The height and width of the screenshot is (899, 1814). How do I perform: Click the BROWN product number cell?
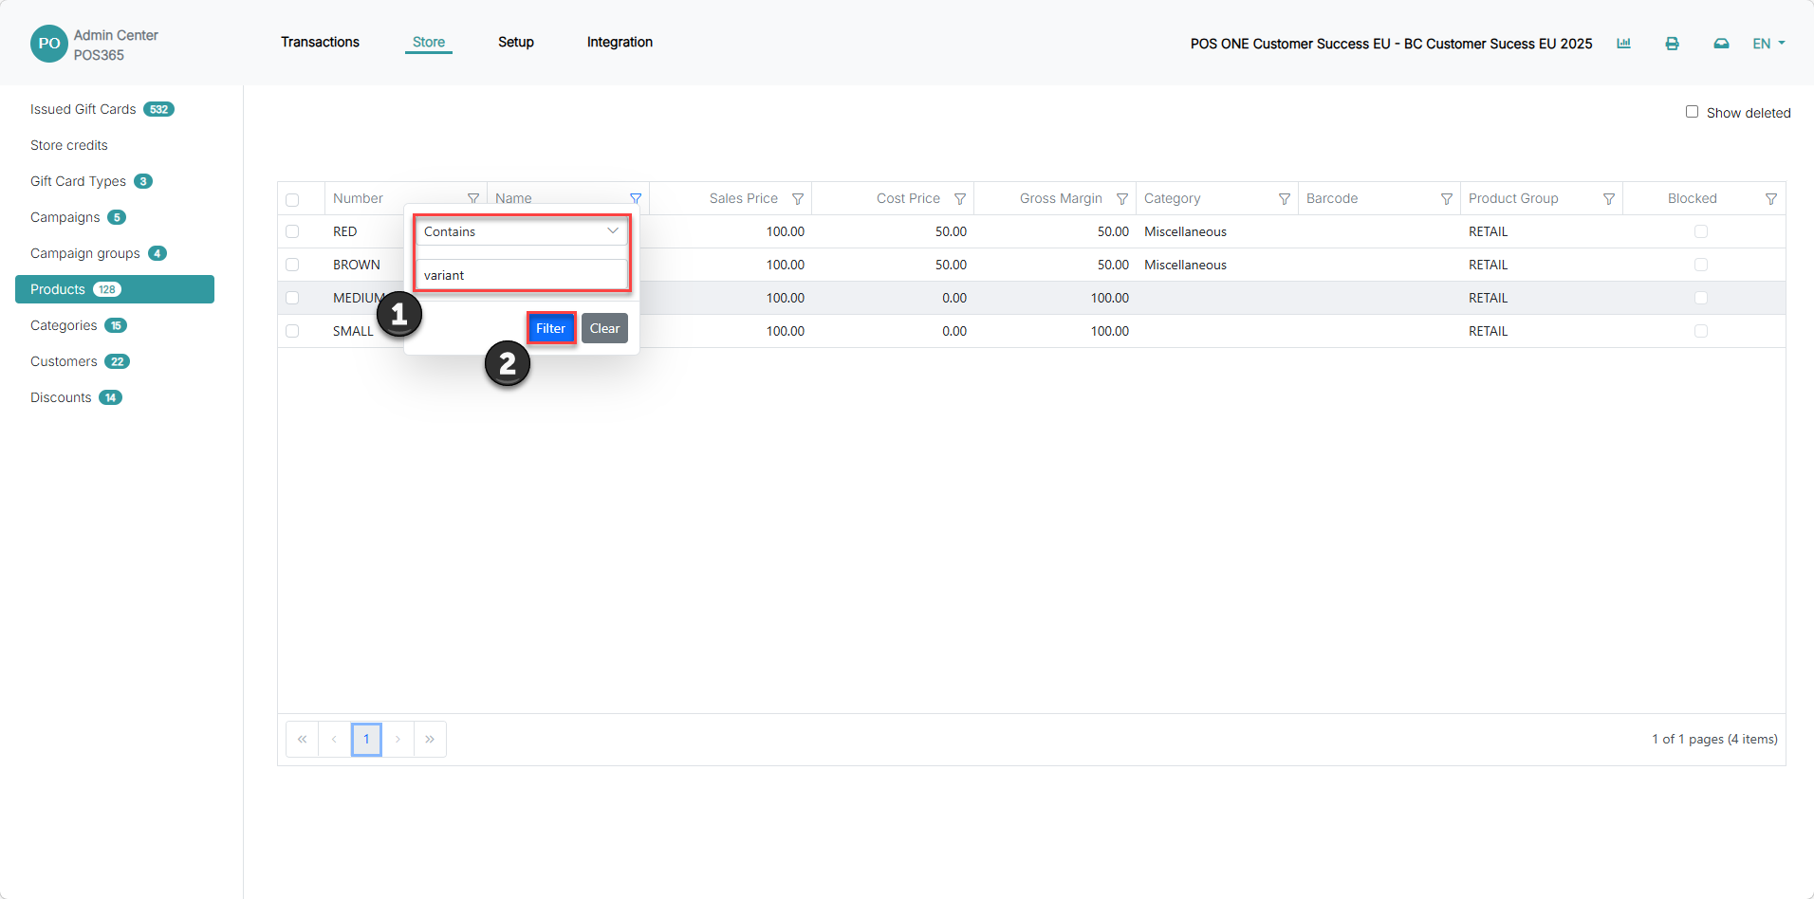tap(357, 265)
